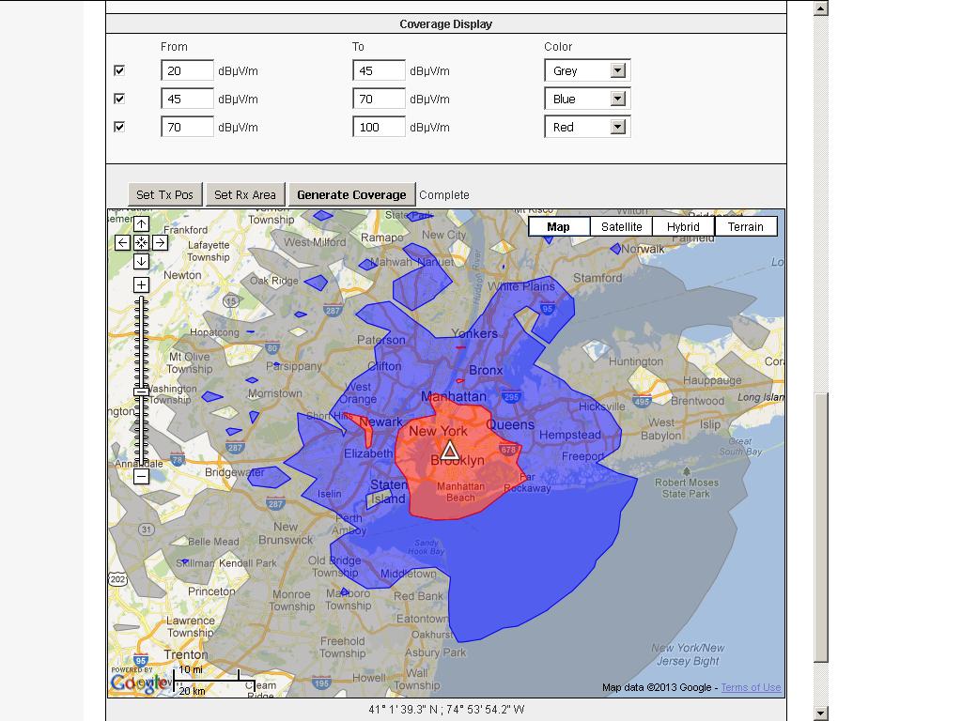
Task: Click the To field containing 100
Action: coord(379,127)
